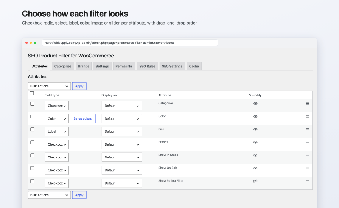Open field type dropdown for Categories
This screenshot has height=208, width=339.
point(57,106)
